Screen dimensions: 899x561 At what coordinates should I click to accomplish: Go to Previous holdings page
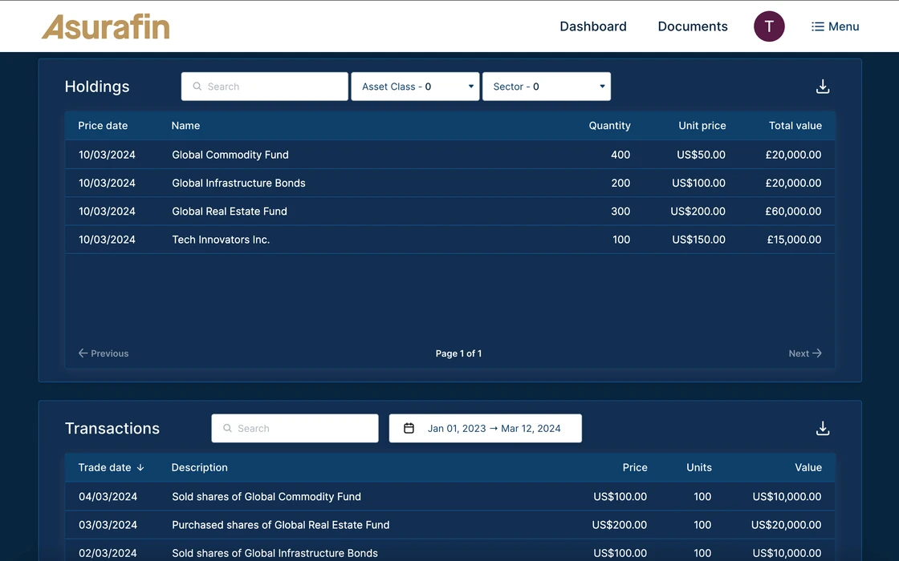coord(104,353)
